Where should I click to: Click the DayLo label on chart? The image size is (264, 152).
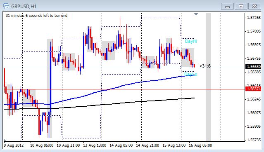(190, 74)
